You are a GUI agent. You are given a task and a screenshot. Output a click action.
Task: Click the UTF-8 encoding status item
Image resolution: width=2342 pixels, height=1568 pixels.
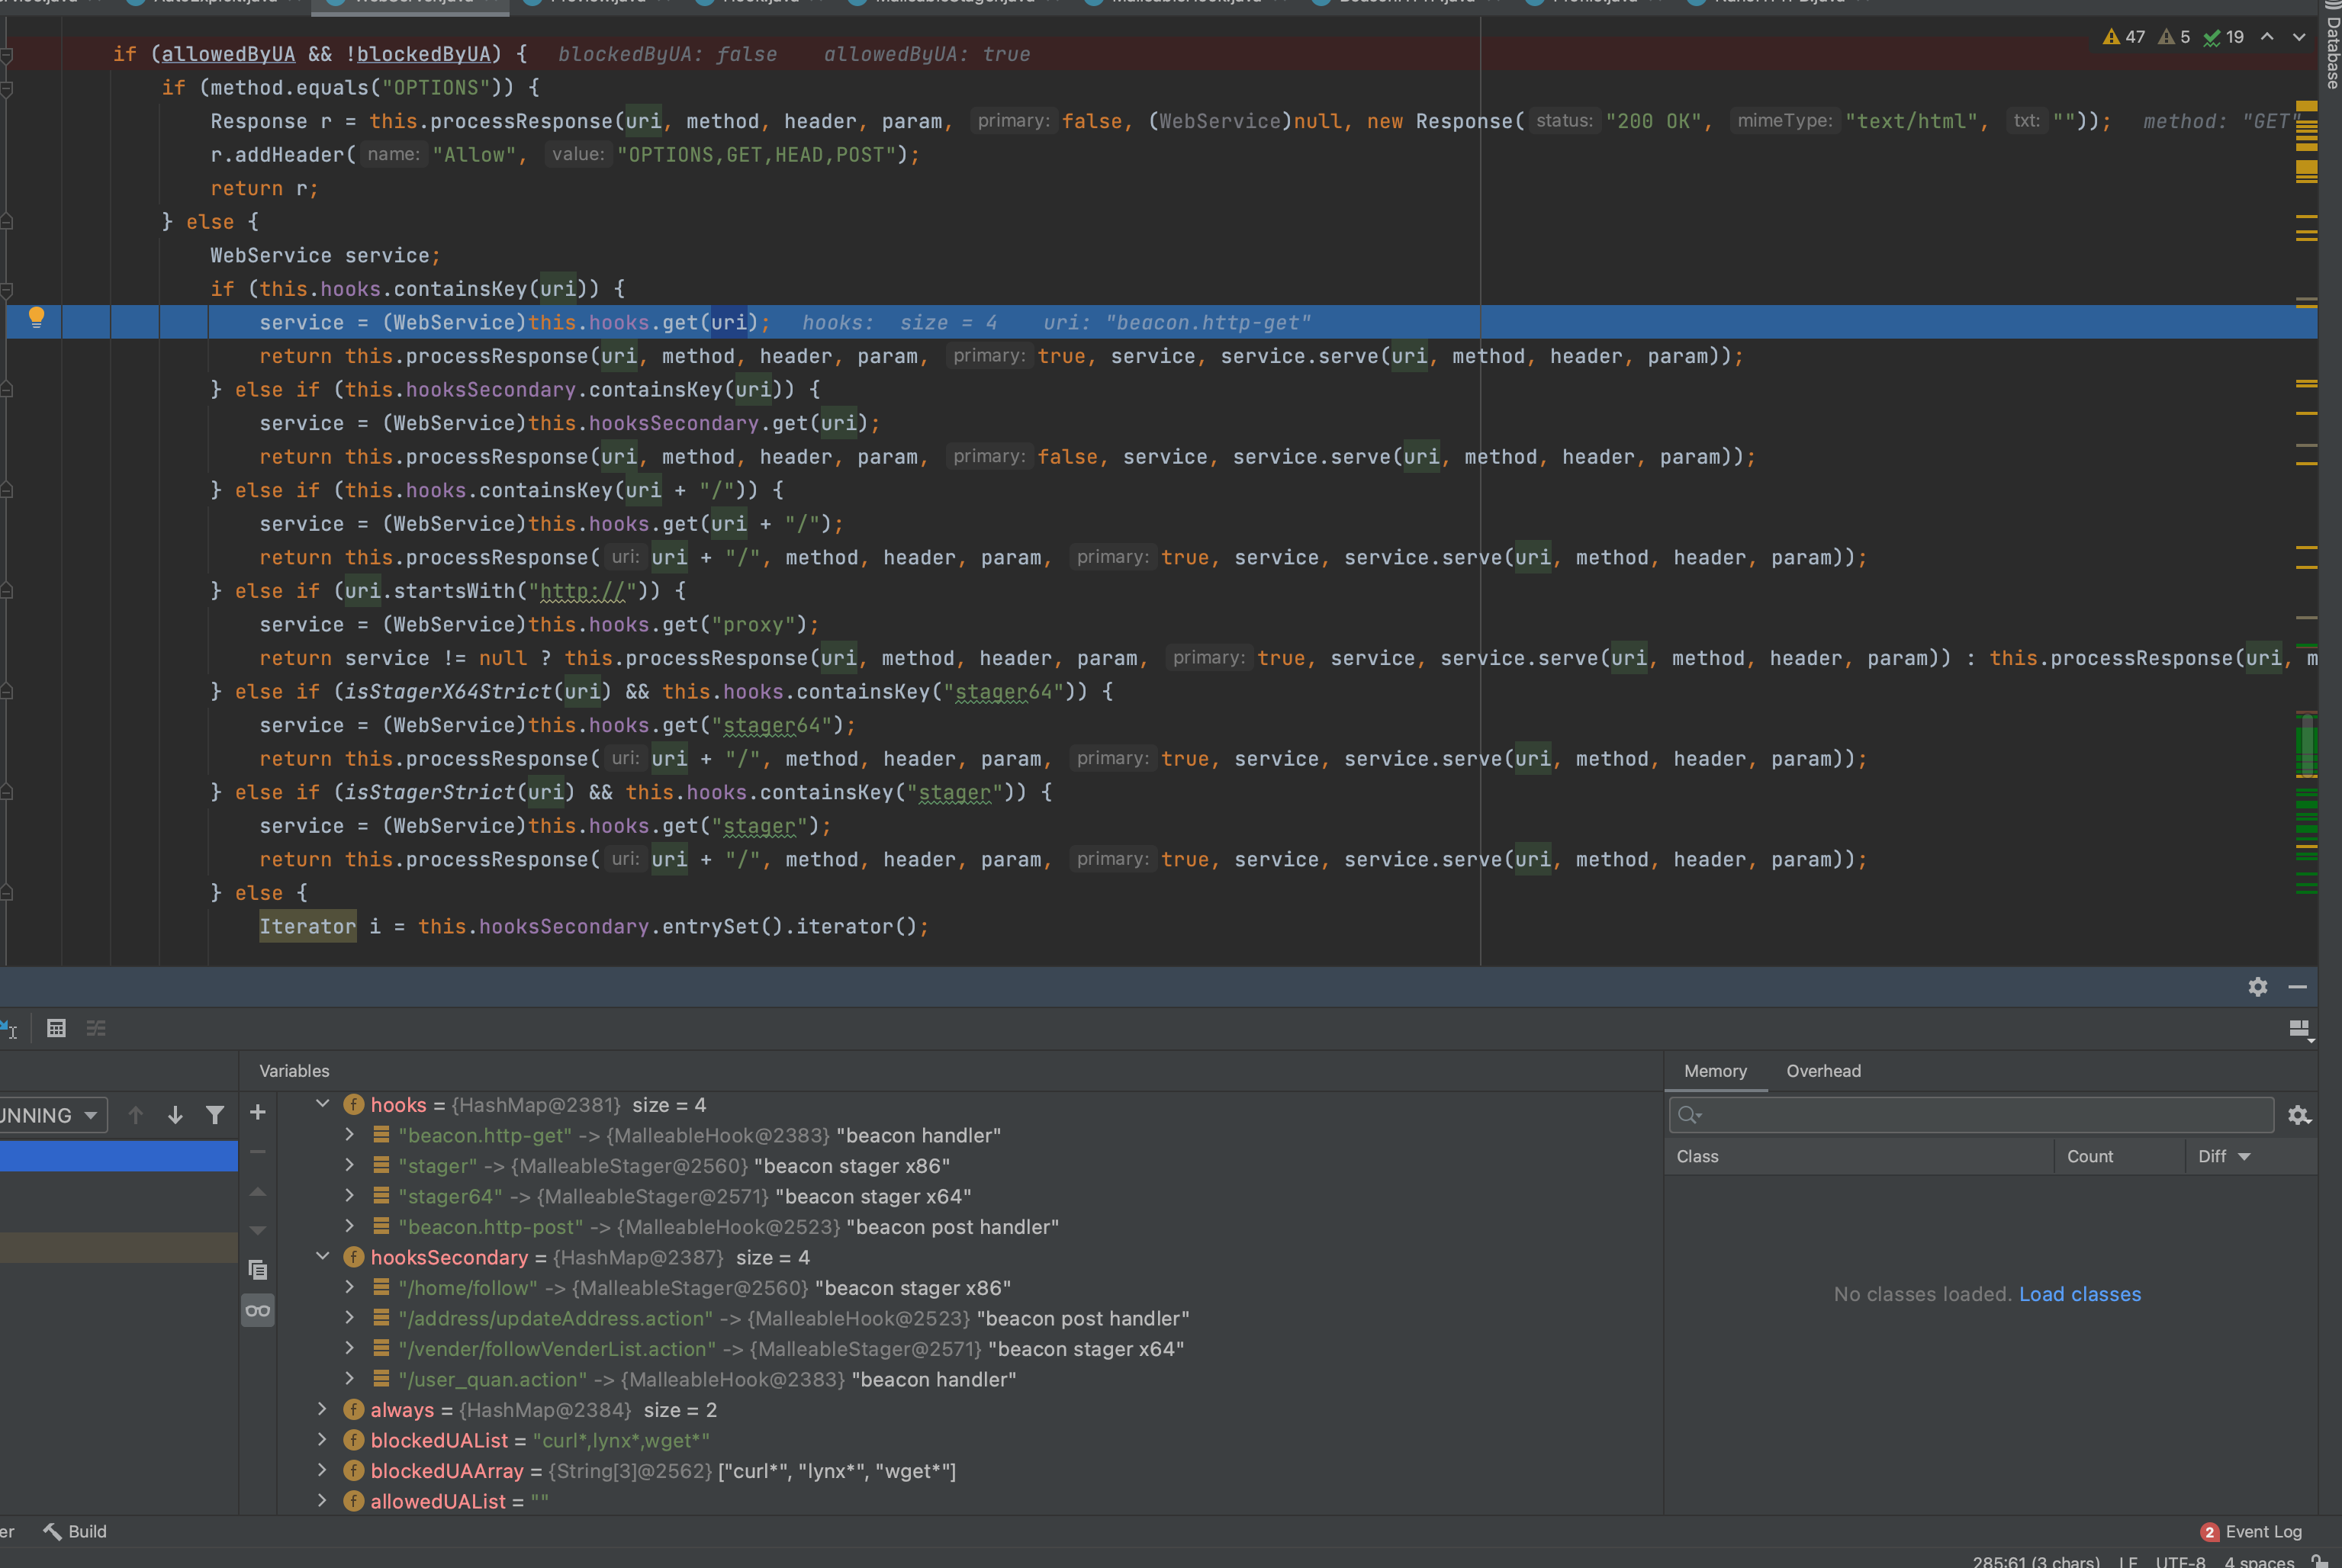pyautogui.click(x=2180, y=1562)
